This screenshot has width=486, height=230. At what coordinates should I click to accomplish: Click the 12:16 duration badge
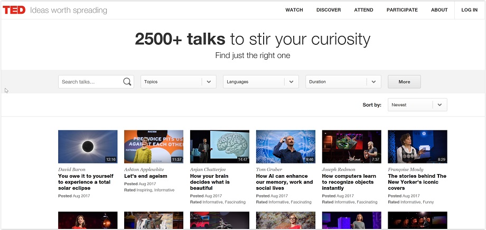coord(110,159)
